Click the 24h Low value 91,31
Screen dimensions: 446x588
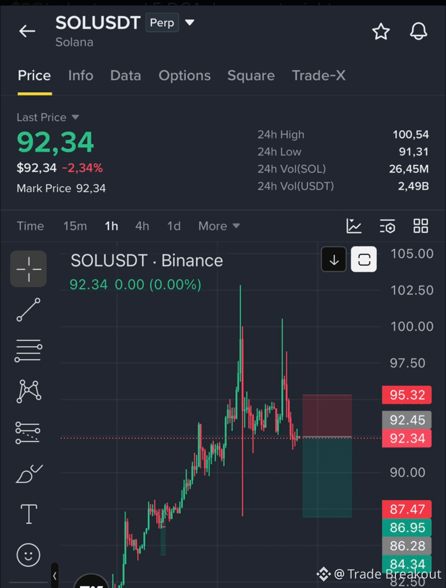pos(414,152)
